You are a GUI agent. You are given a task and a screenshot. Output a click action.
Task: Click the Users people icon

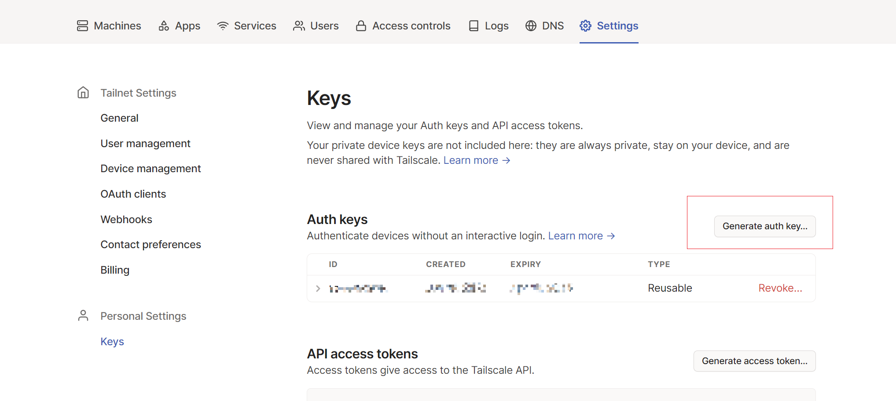(x=299, y=26)
